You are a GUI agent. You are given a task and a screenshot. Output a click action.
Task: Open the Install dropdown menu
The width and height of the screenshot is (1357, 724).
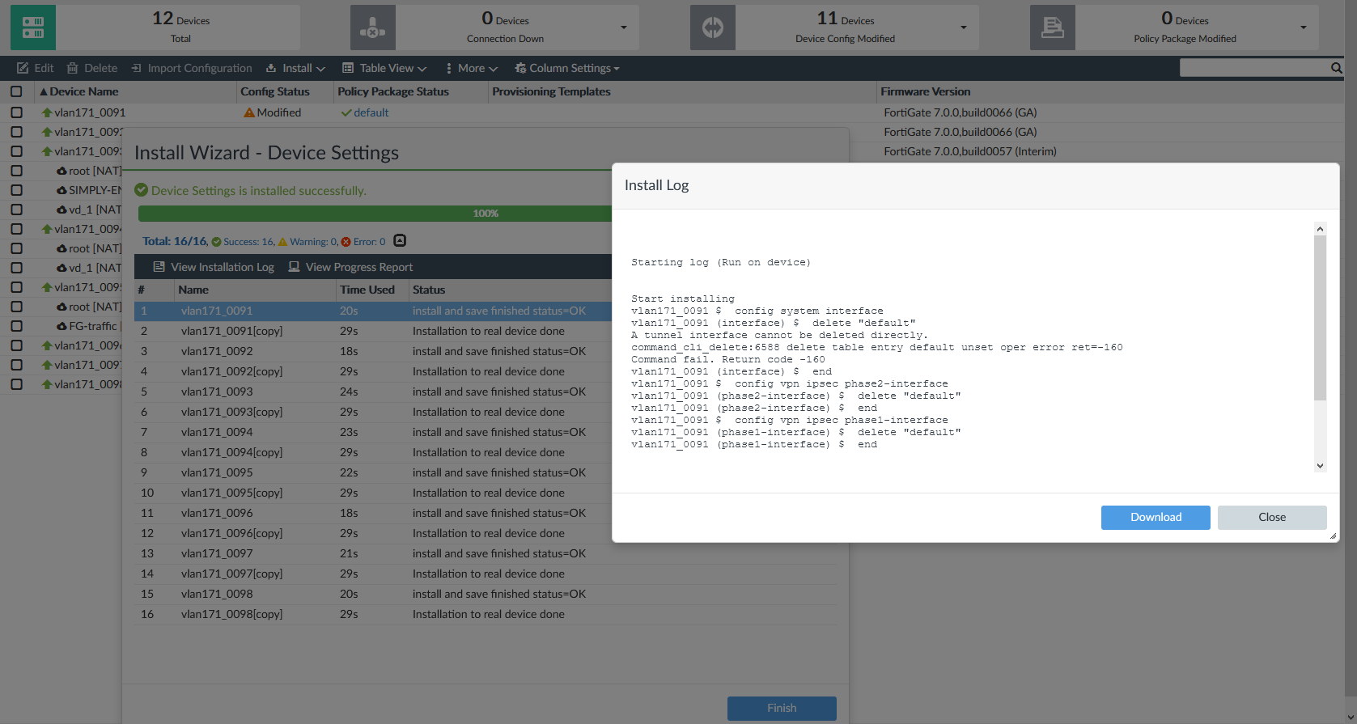point(295,68)
